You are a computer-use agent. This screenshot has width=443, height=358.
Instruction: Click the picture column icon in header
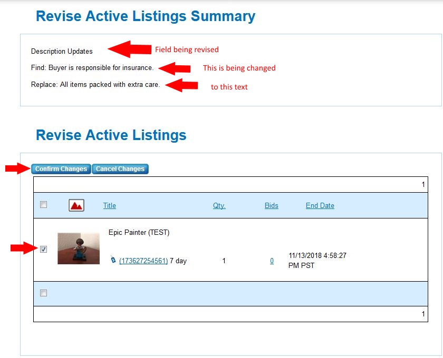click(x=76, y=205)
